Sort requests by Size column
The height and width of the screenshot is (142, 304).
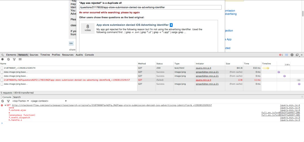234,64
